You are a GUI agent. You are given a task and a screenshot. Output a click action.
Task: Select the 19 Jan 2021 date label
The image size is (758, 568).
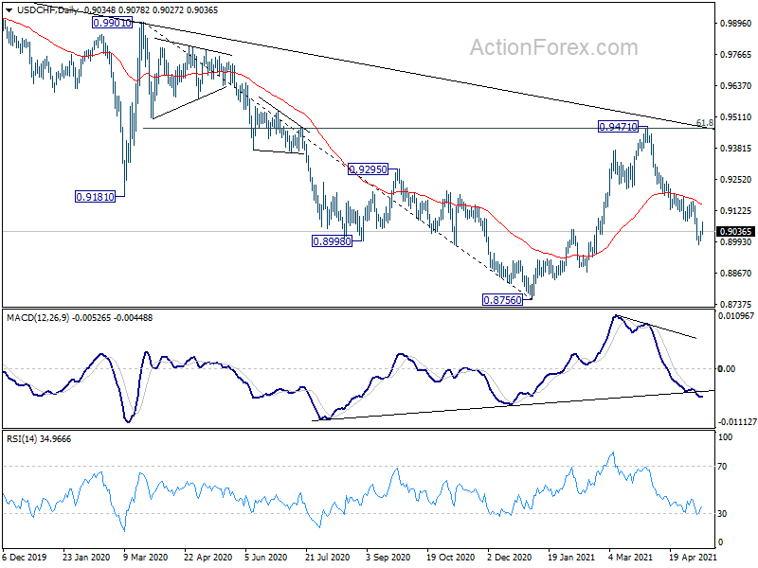pos(572,557)
